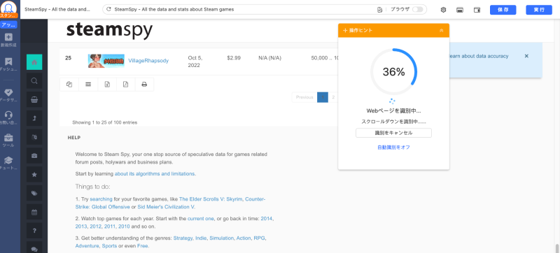Click the 新規作成 plus icon in left sidebar
The image size is (560, 253).
click(8, 37)
